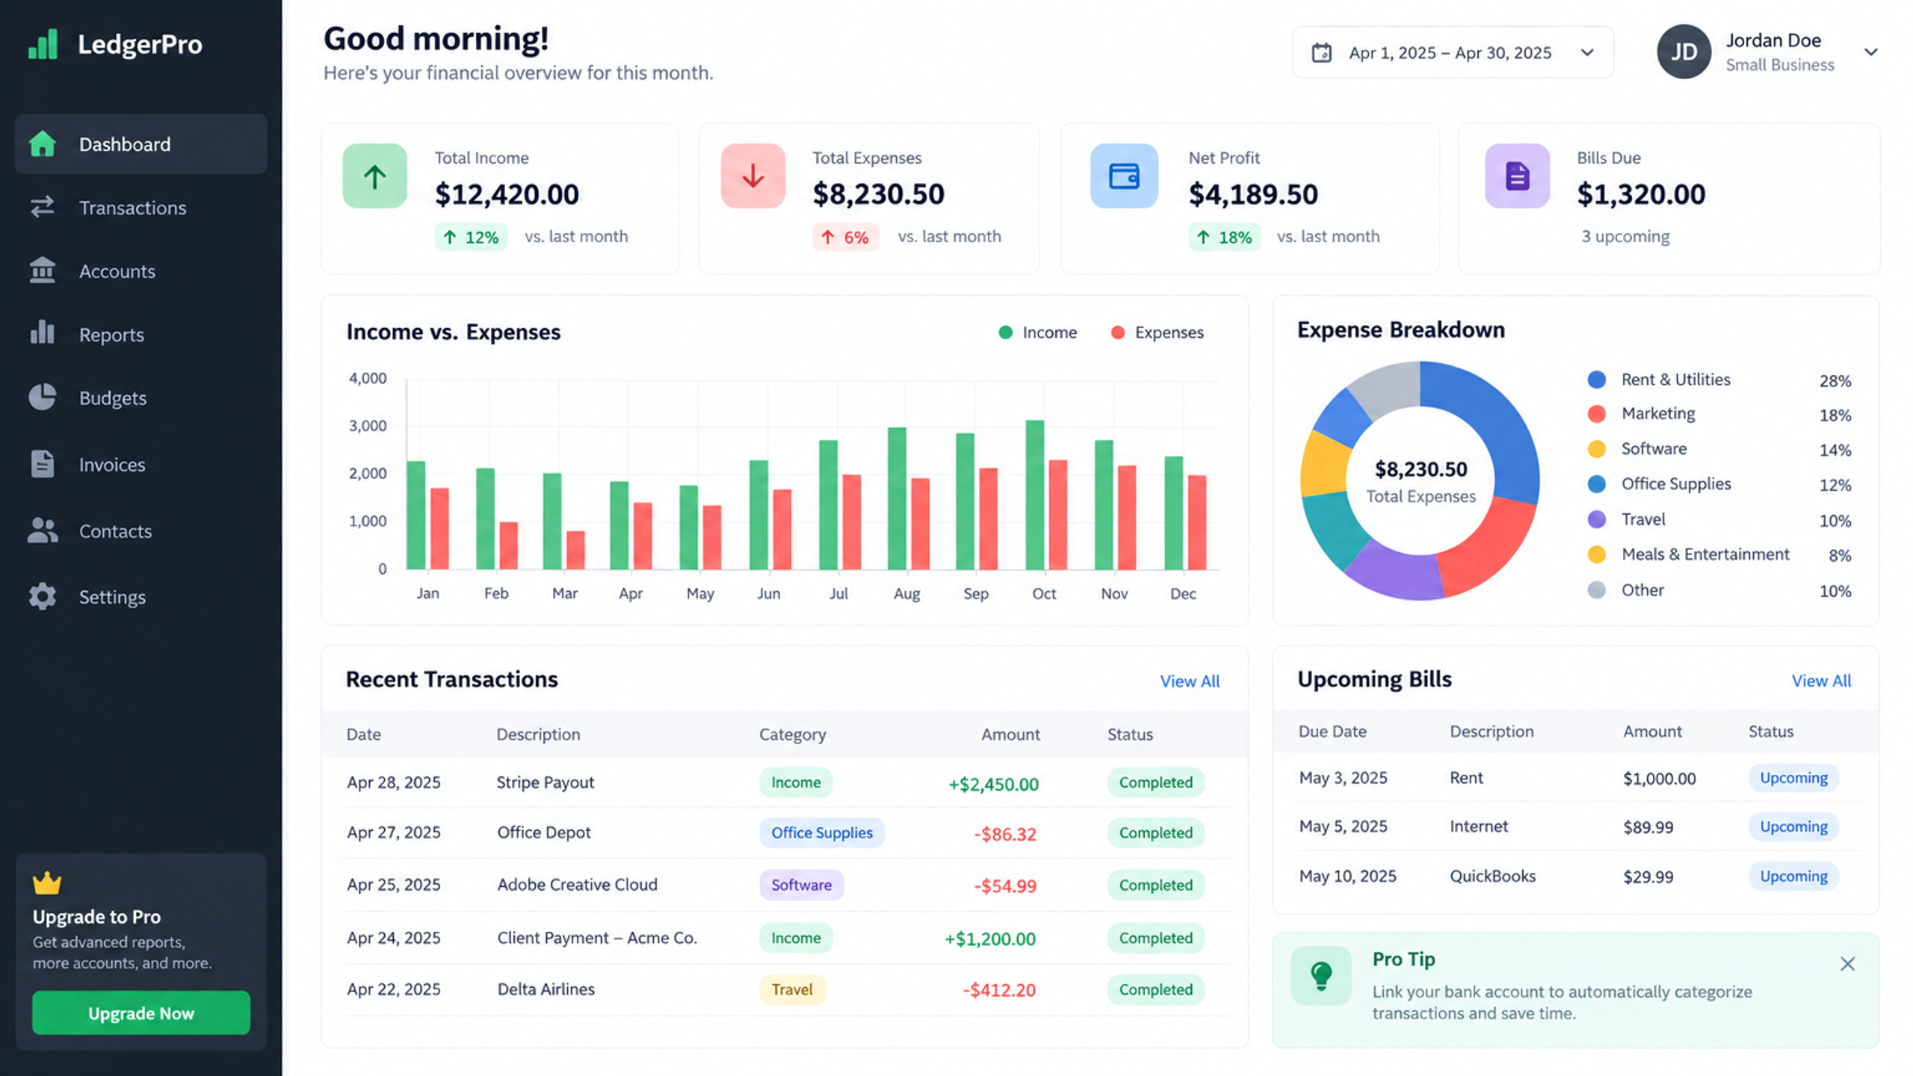Click the Office Supplies category tag
Viewport: 1913px width, 1076px height.
822,832
